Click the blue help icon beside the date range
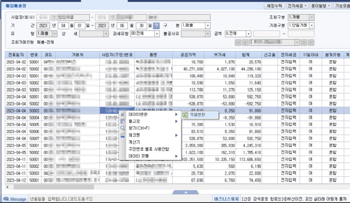The height and width of the screenshot is (203, 350). 156,26
